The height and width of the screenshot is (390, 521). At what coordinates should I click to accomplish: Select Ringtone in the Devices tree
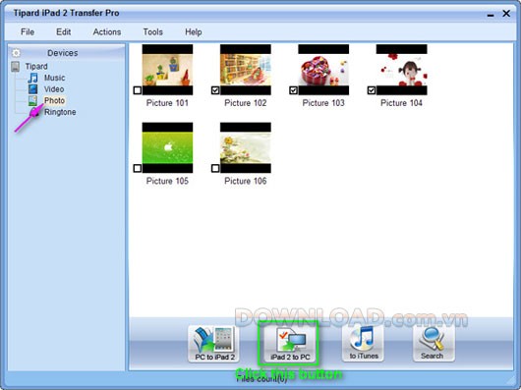[60, 112]
